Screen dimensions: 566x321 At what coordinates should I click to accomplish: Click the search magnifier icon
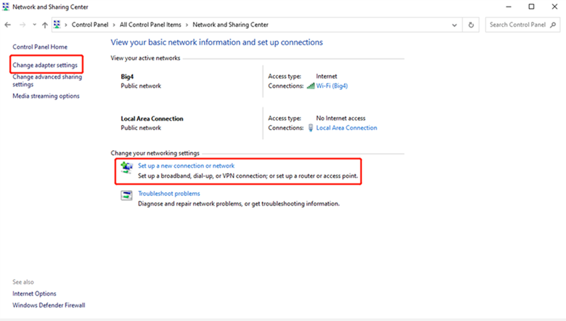point(553,25)
